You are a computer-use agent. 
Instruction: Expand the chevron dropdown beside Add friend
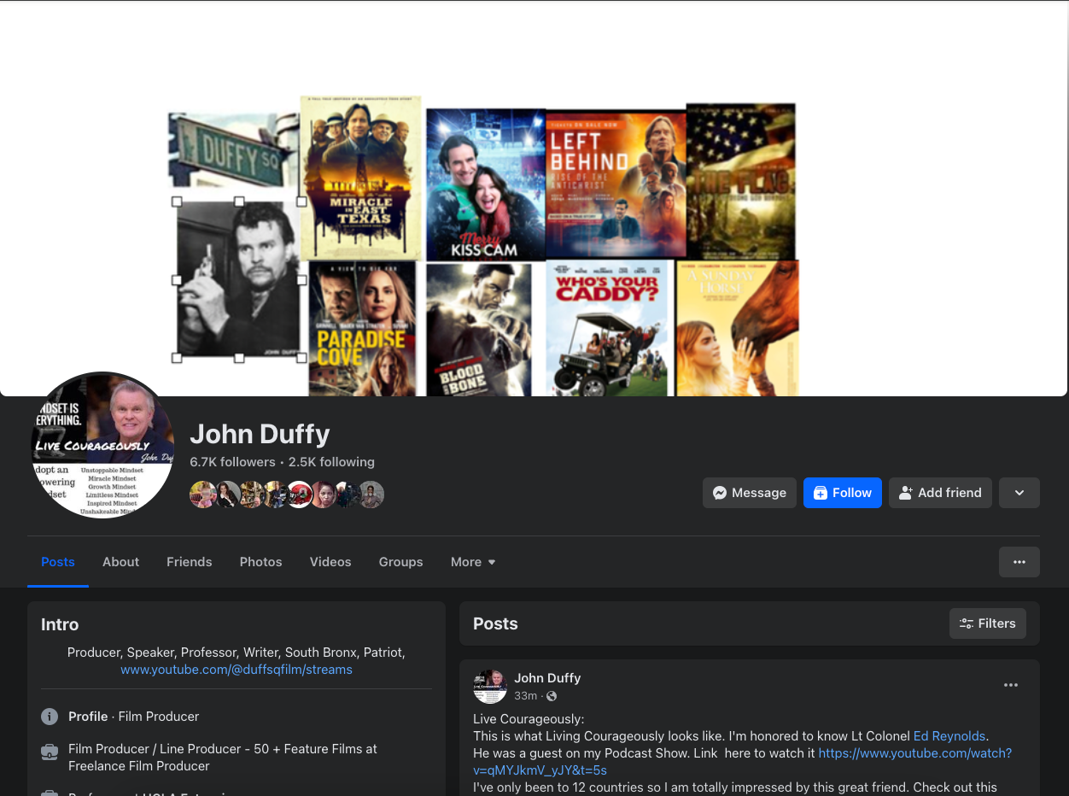[1019, 493]
